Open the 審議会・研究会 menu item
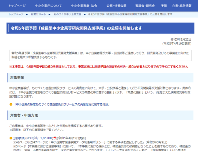 tap(145, 6)
